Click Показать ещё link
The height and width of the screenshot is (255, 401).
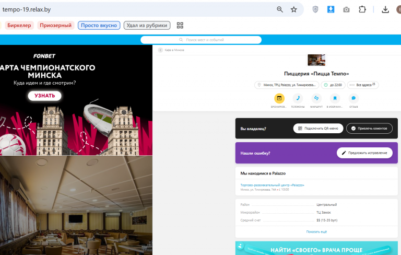pos(316,231)
